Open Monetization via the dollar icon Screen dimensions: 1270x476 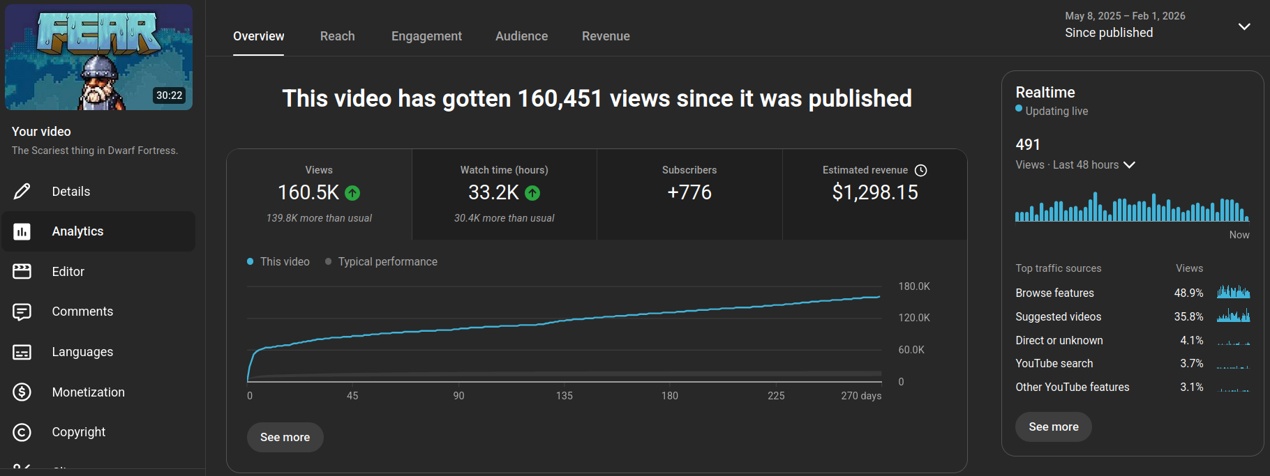(22, 392)
